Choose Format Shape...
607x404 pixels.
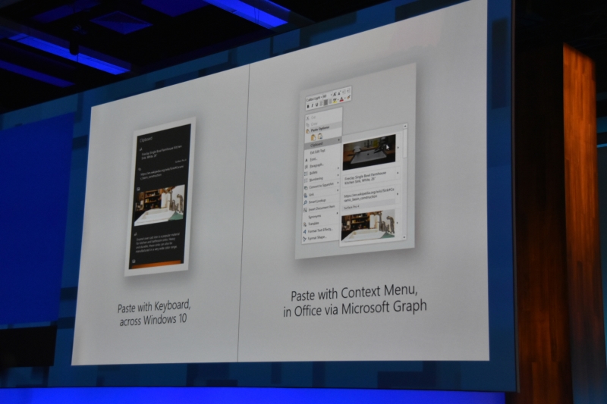click(317, 237)
